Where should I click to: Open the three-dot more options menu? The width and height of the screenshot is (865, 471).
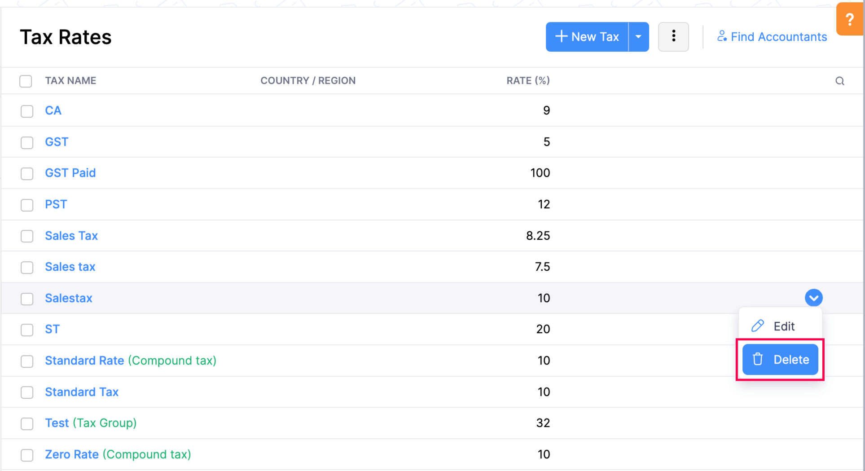coord(673,37)
